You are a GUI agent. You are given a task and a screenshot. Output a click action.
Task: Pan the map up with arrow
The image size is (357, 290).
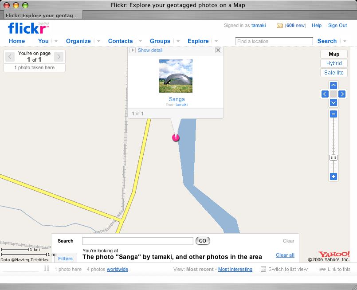333,86
